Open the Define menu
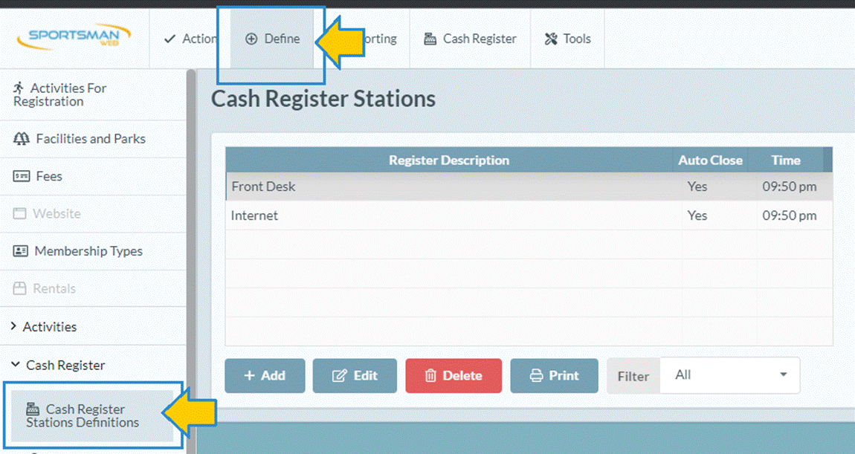Screen dimensions: 855x454 pyautogui.click(x=273, y=39)
